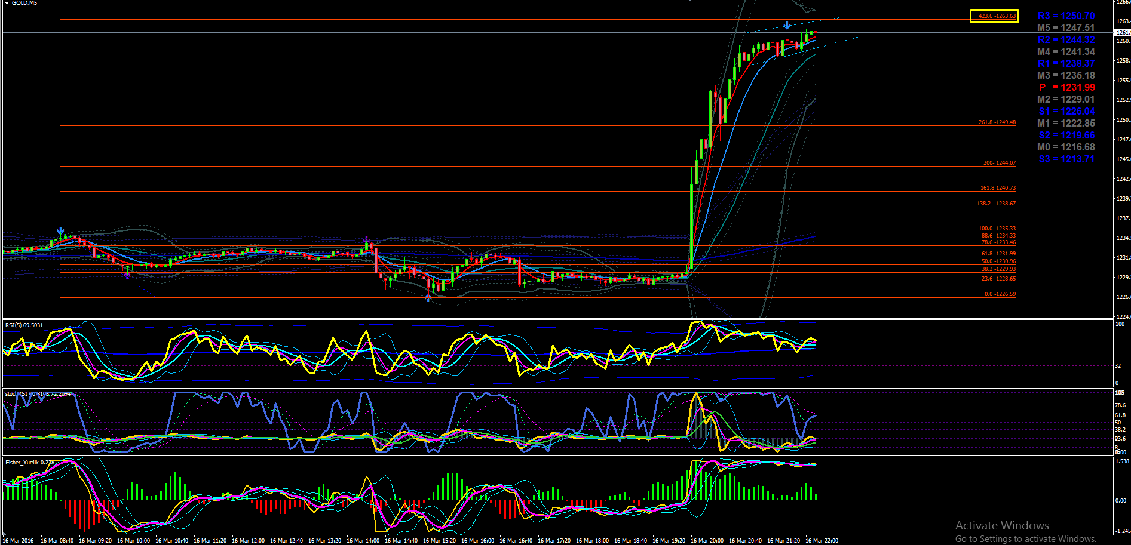The height and width of the screenshot is (545, 1131).
Task: Click the S3 = 1213.71 pivot label
Action: (1066, 159)
